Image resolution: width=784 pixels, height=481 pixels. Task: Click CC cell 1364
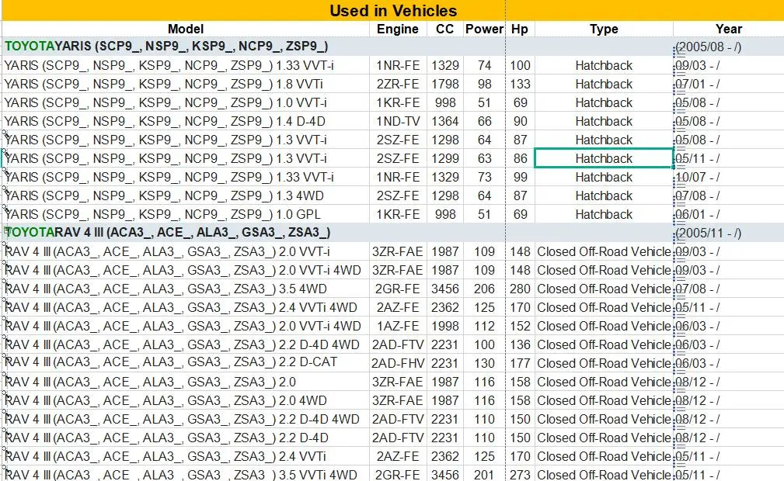point(445,121)
